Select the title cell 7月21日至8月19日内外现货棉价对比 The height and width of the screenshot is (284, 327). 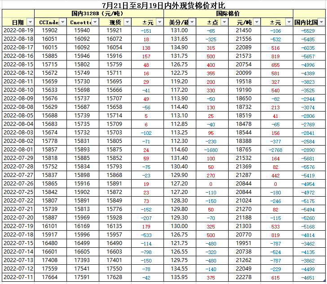163,5
